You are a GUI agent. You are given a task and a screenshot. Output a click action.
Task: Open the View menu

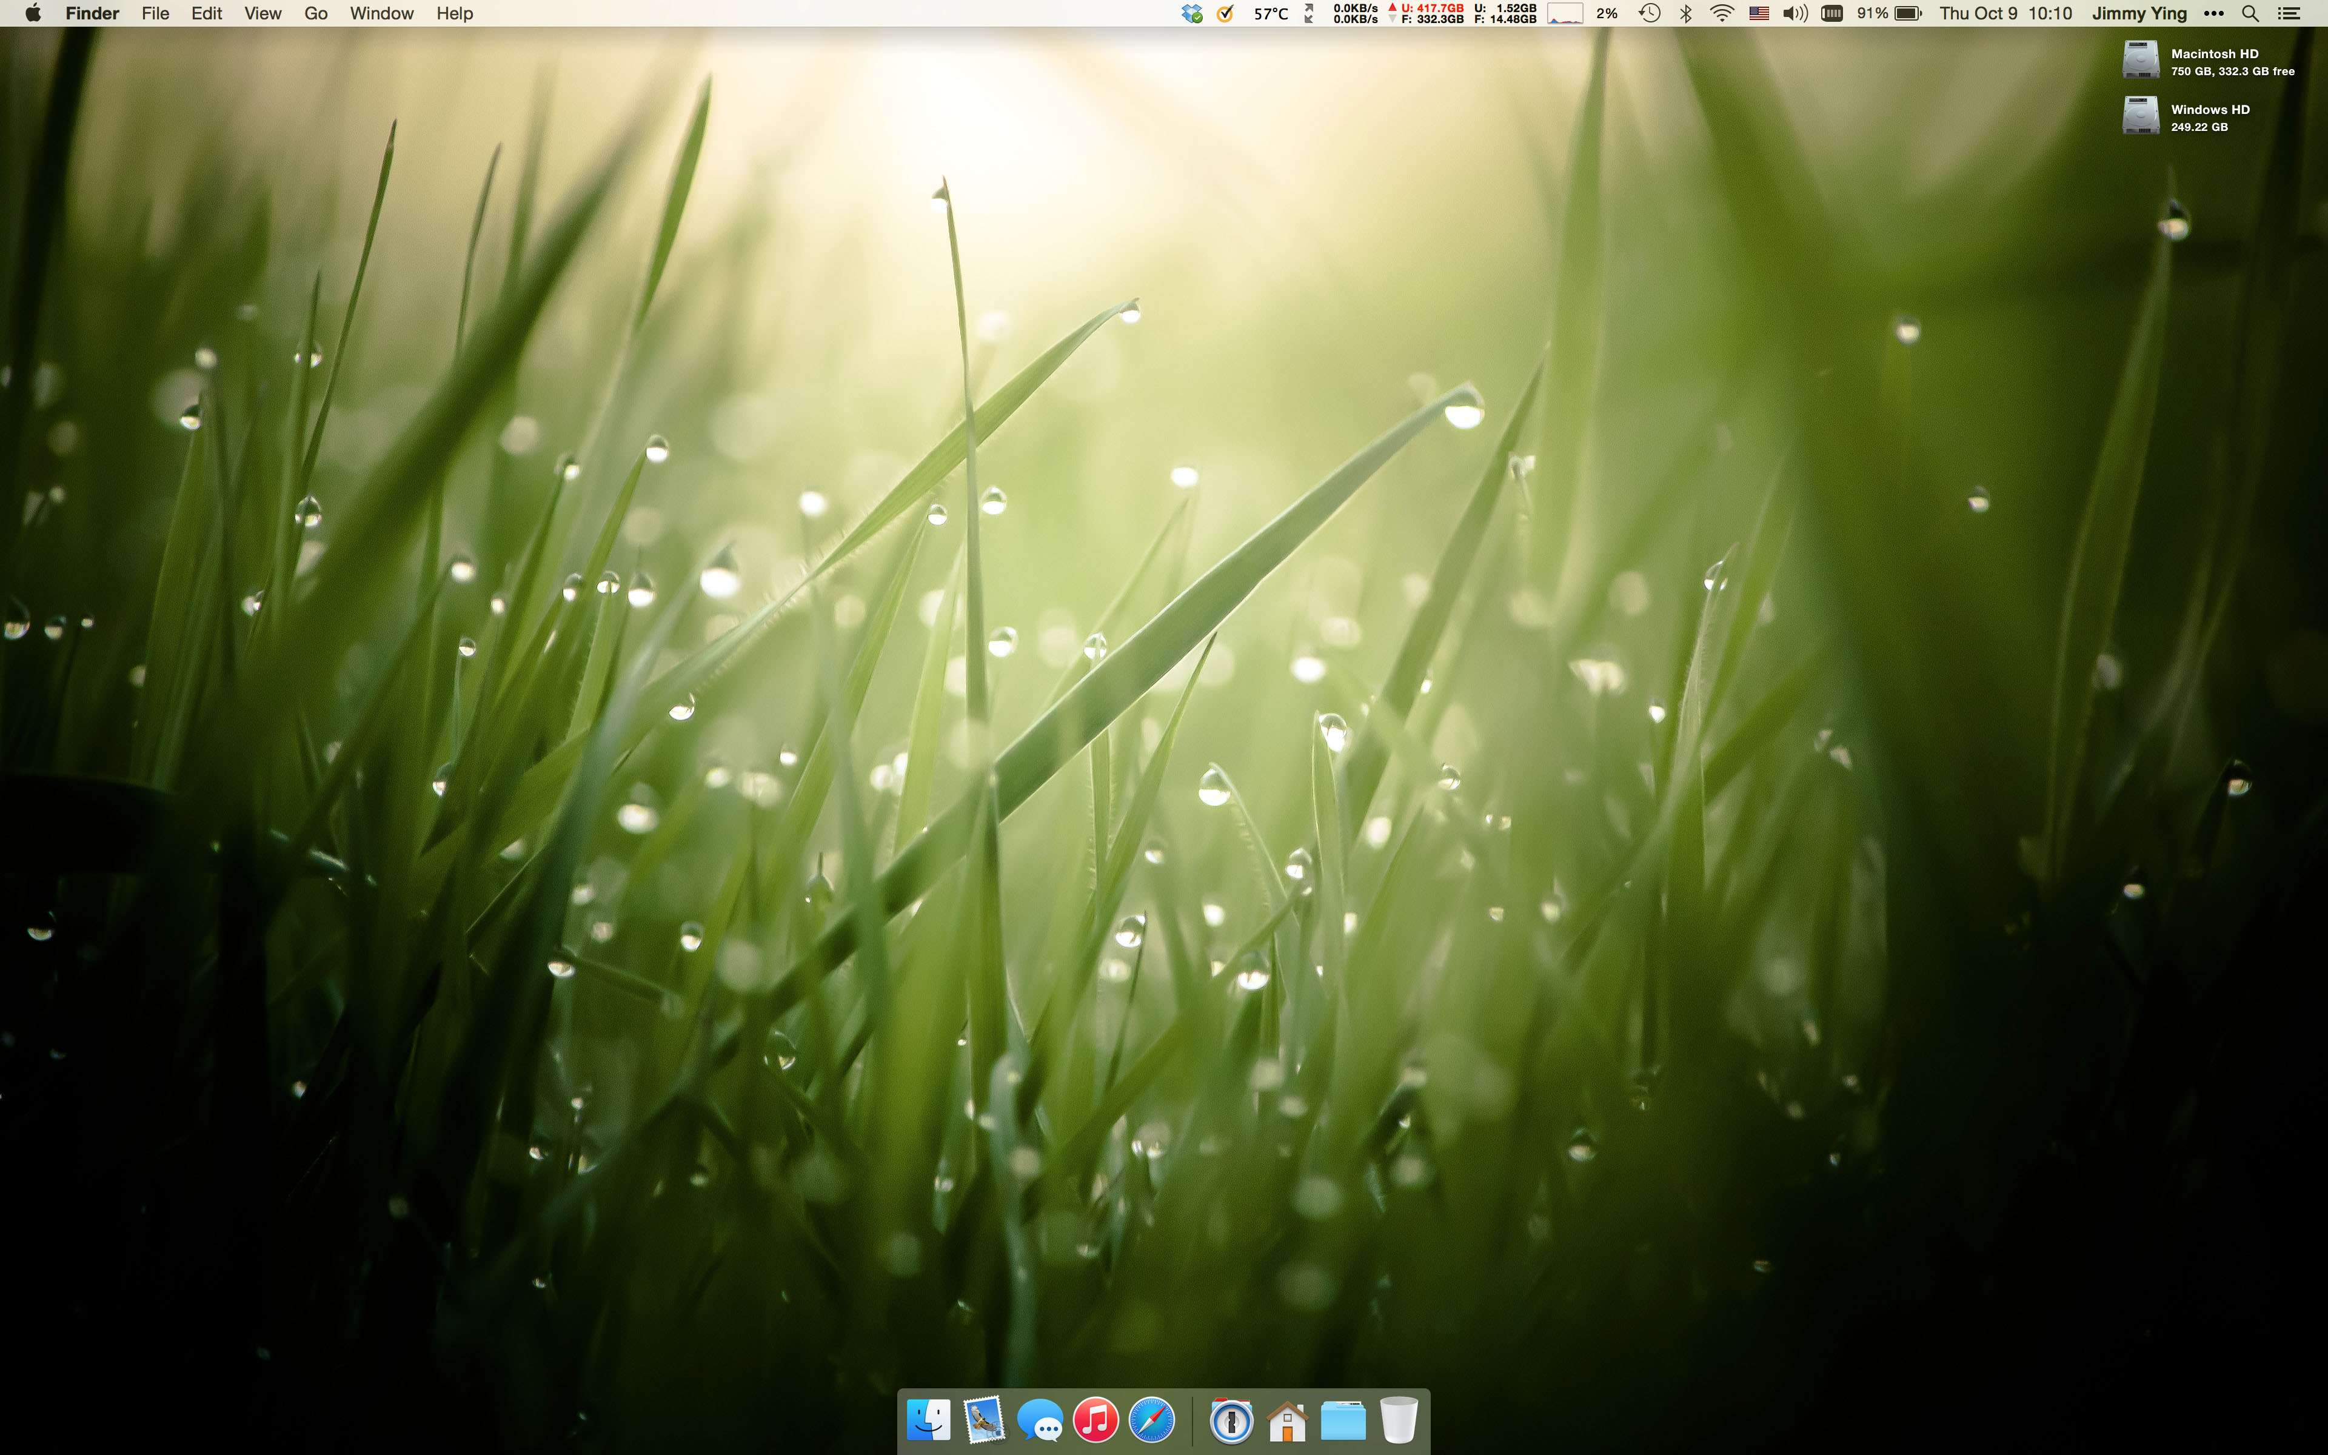(263, 13)
